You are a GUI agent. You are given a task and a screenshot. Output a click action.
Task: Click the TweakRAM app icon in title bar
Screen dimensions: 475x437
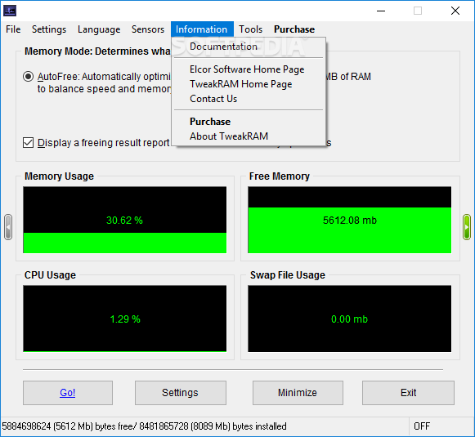10,11
